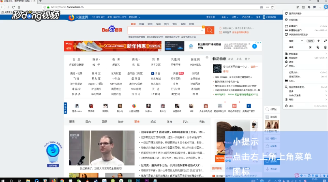This screenshot has height=182, width=328.
Task: Reset zoom via 100% indicator in menu
Action: coord(310,41)
